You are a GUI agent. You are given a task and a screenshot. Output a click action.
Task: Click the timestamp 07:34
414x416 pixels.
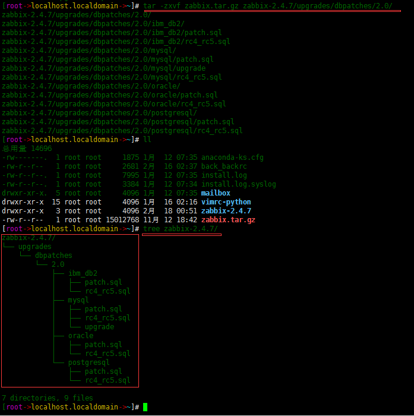pyautogui.click(x=187, y=184)
